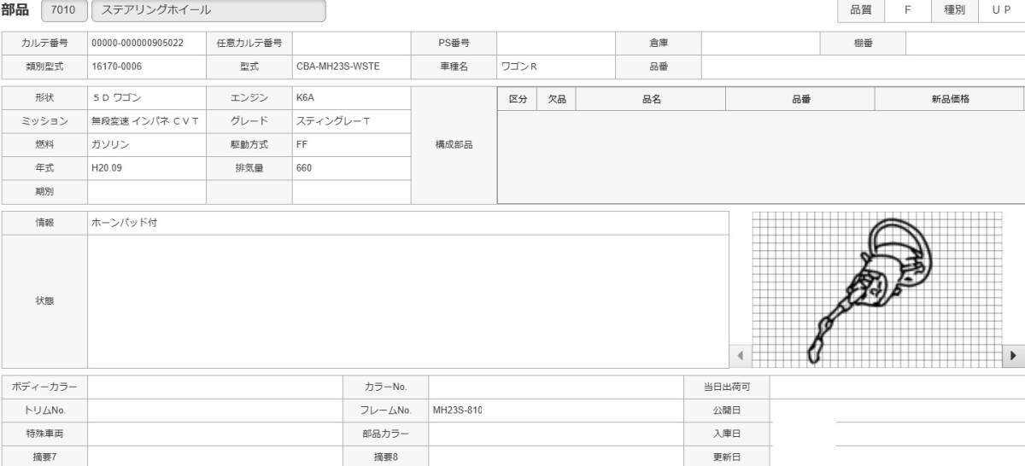The image size is (1025, 466).
Task: Click the empty 部品カラー field
Action: click(556, 434)
